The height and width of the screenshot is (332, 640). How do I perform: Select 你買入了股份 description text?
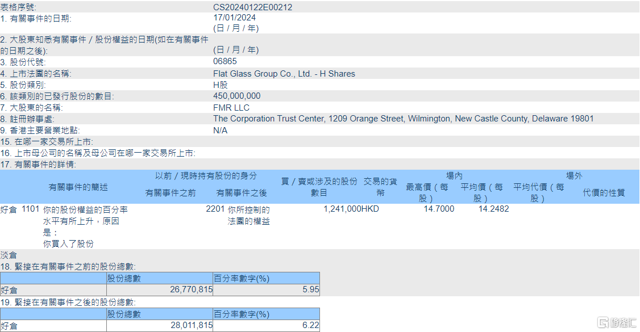pos(68,244)
